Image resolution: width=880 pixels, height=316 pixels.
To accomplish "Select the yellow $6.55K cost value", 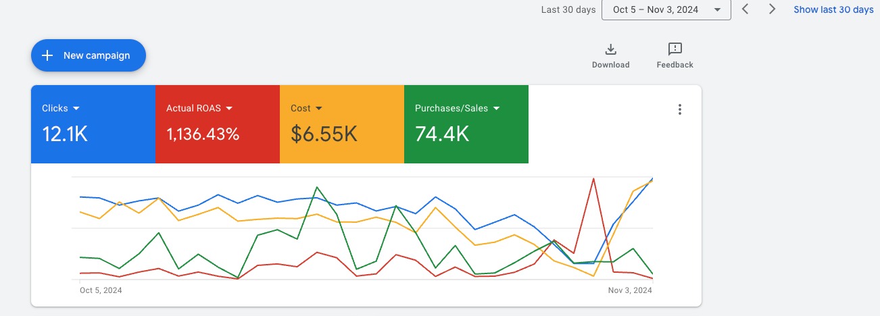I will [324, 134].
